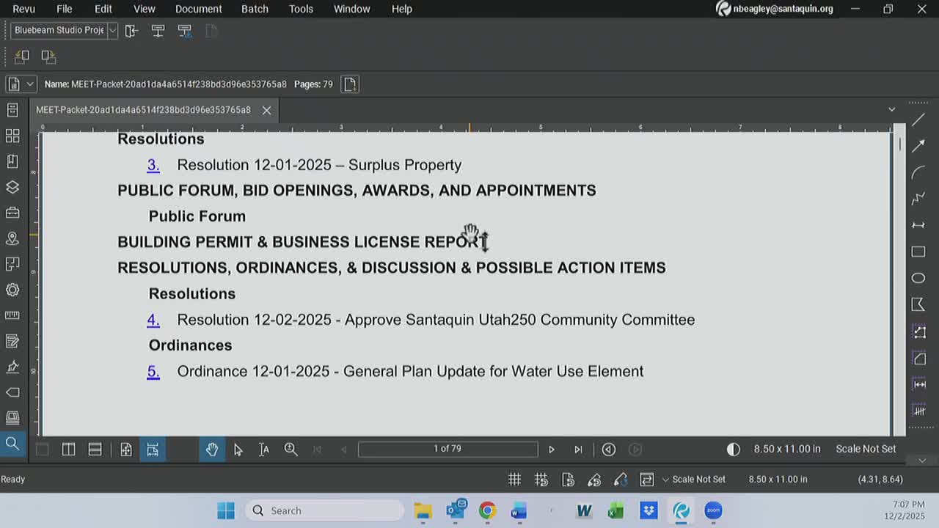Select the Rectangle markup tool

click(918, 252)
